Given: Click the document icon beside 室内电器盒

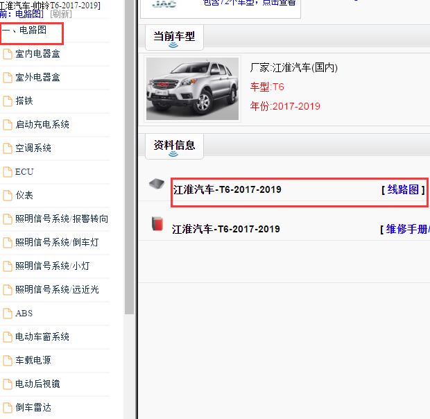Looking at the screenshot, I should tap(8, 54).
